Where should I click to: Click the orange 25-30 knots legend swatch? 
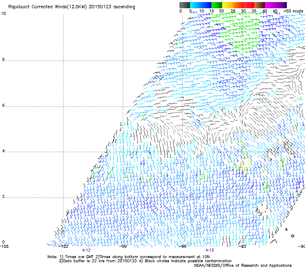click(x=238, y=5)
